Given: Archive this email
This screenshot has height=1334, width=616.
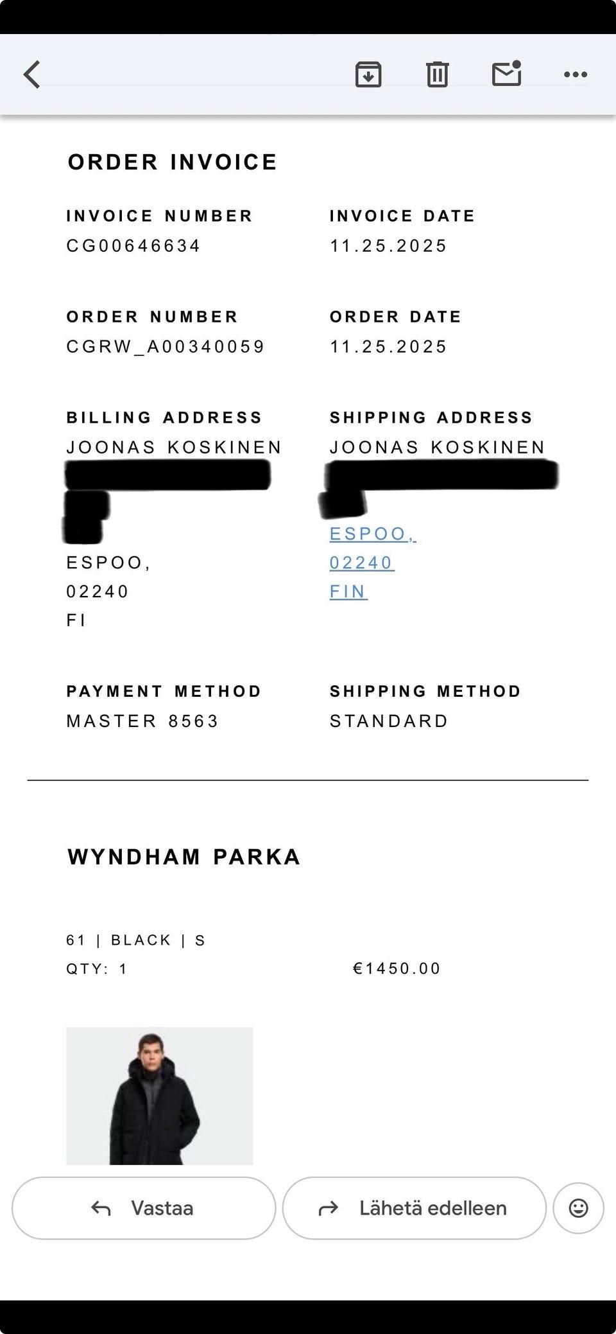Looking at the screenshot, I should (x=368, y=75).
